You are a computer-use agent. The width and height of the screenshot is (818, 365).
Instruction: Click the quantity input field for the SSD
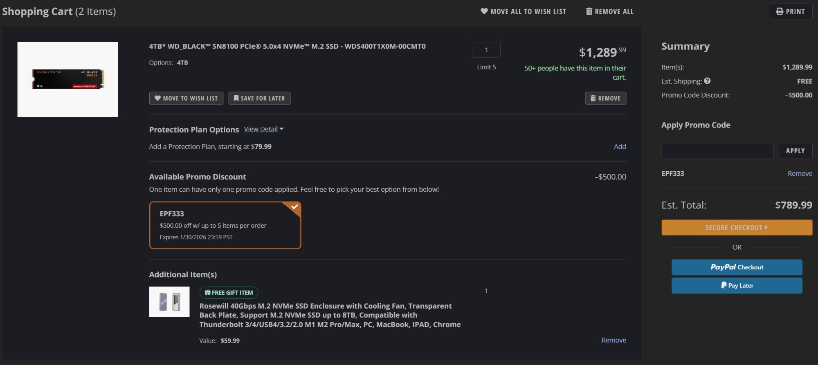pos(486,50)
